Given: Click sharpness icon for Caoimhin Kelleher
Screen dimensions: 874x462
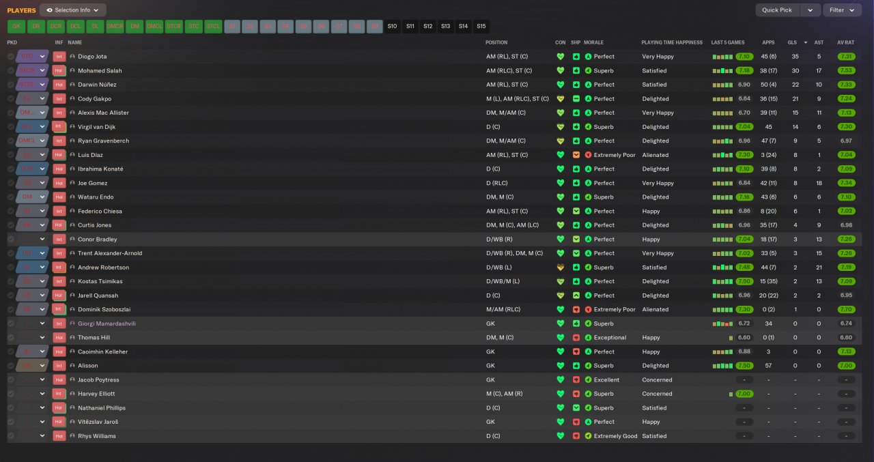Looking at the screenshot, I should pos(576,352).
